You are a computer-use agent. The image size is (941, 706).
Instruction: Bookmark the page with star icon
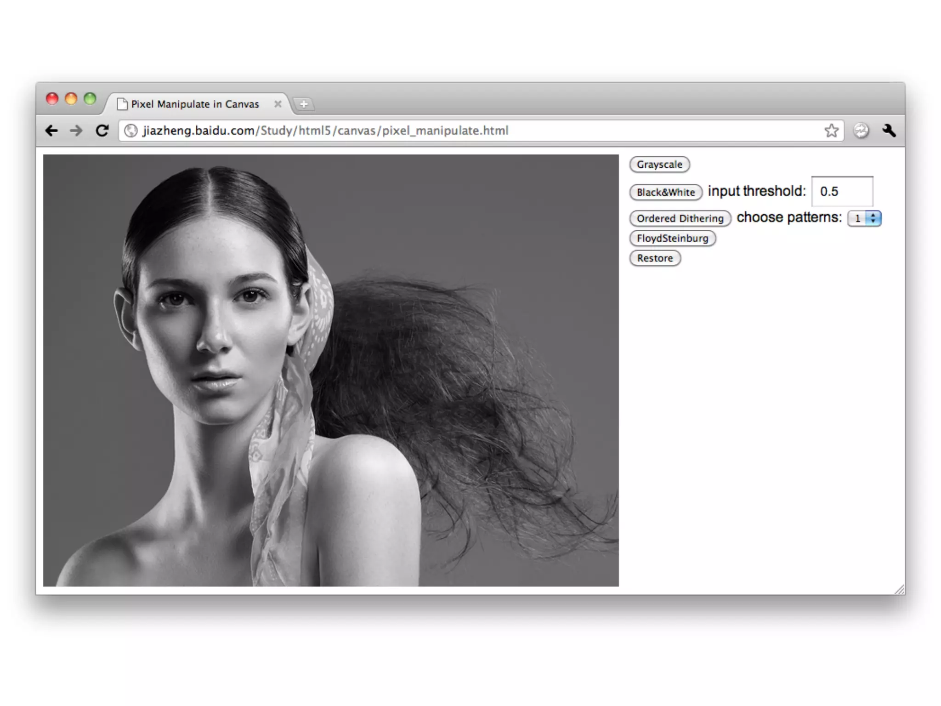point(831,131)
